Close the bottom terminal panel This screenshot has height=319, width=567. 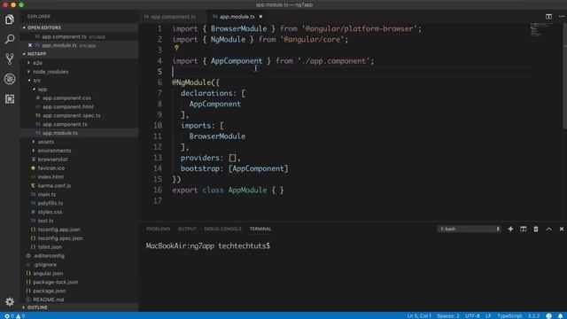click(x=561, y=229)
